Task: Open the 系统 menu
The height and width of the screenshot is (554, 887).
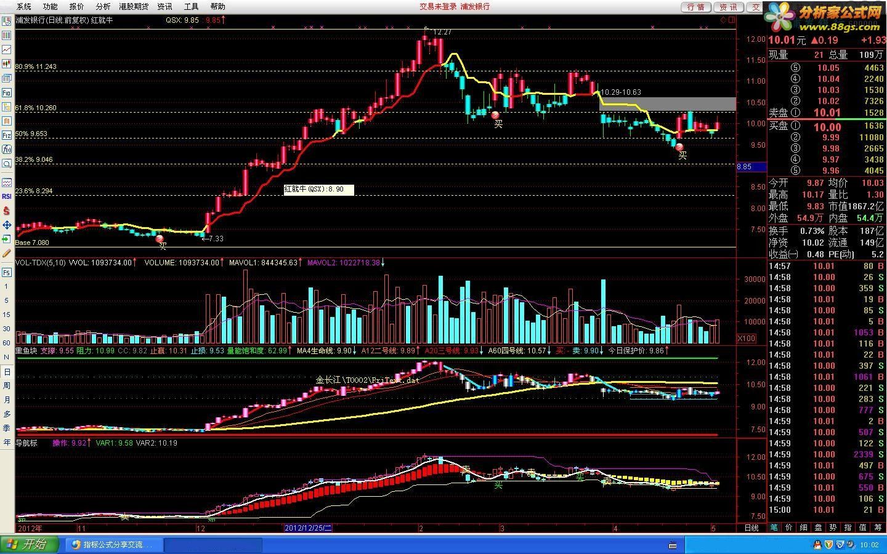Action: tap(23, 7)
